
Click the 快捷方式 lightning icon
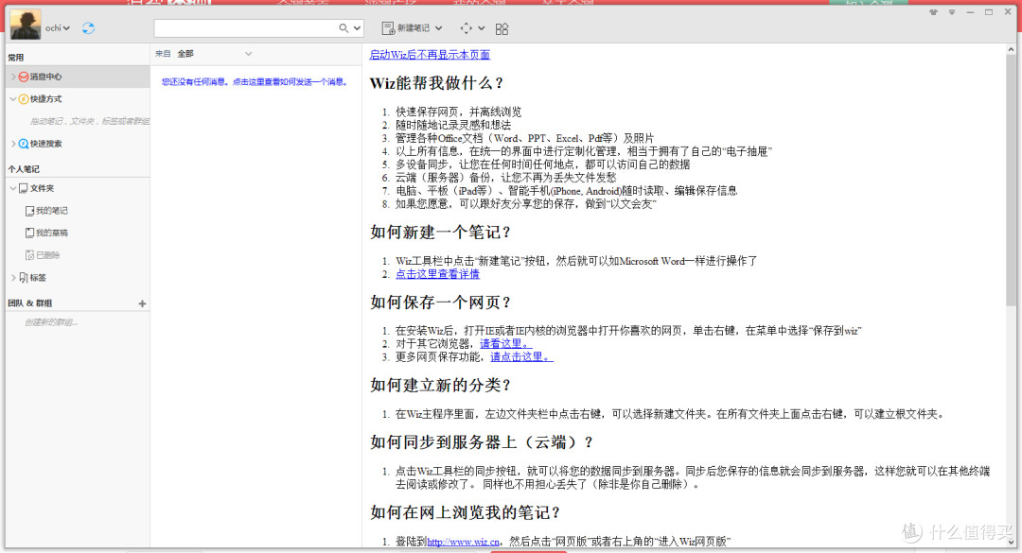(24, 99)
